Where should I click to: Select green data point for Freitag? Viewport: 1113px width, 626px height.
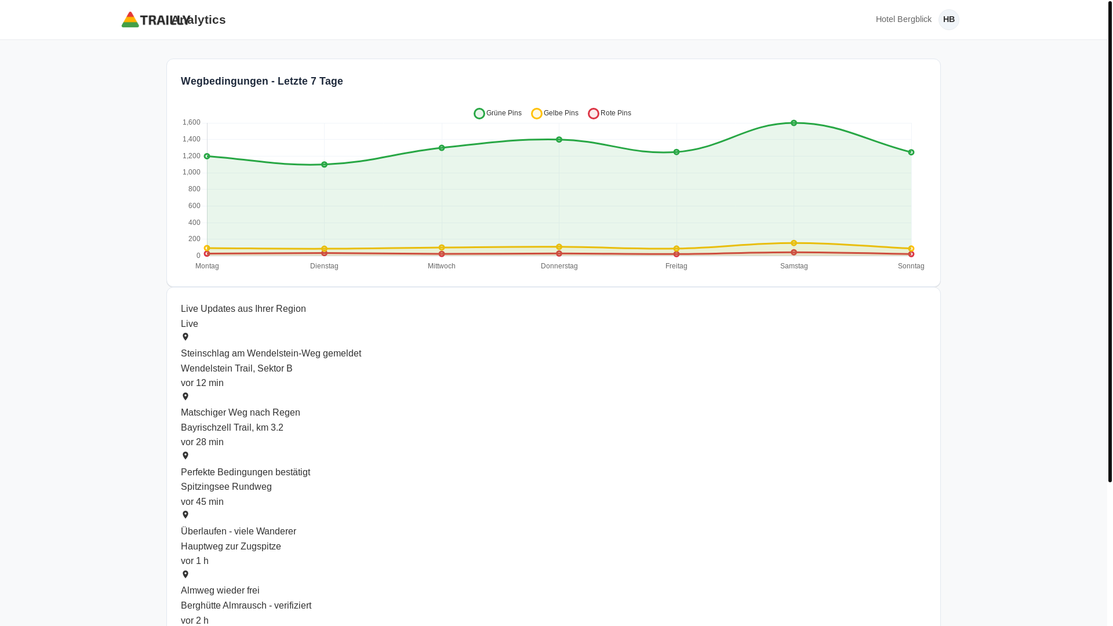pos(676,152)
